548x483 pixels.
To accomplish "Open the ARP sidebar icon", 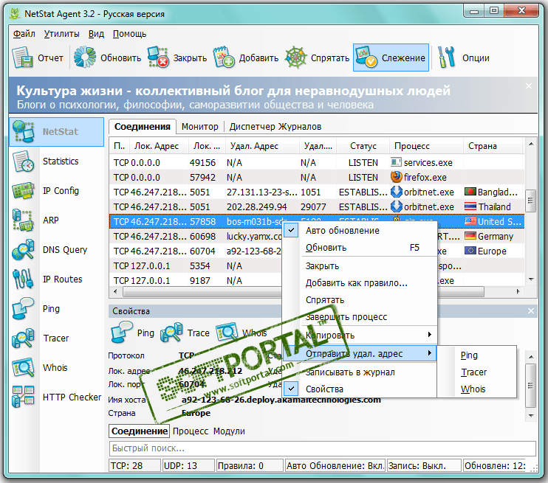I will tap(23, 220).
